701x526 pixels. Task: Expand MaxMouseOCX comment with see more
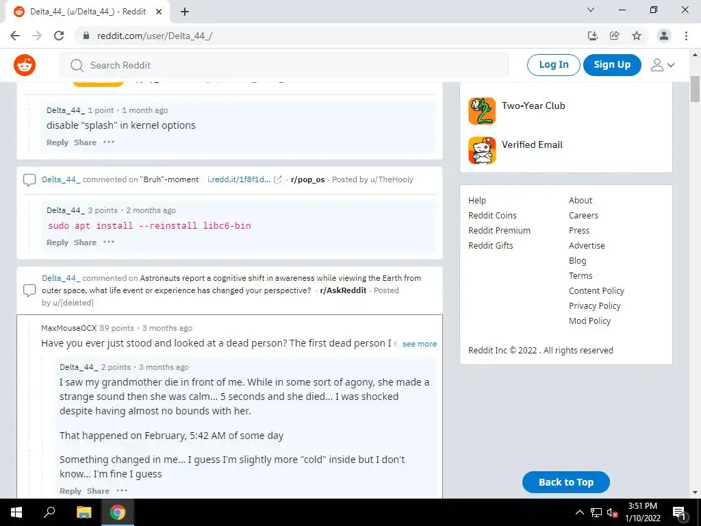(x=420, y=344)
